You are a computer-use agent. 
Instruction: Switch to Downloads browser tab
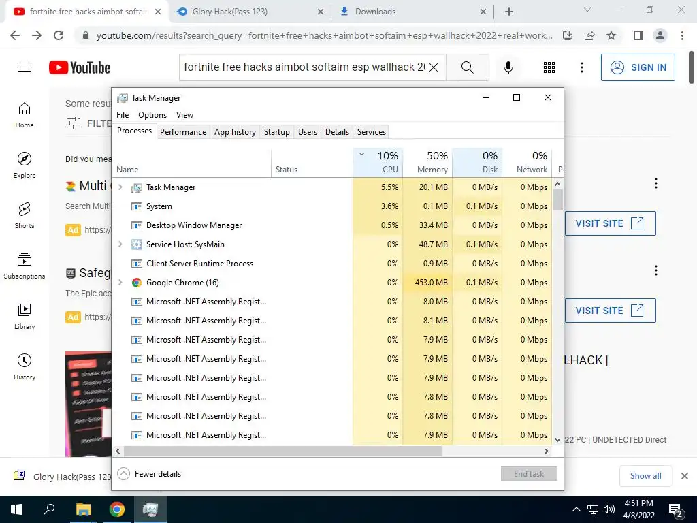(x=412, y=12)
